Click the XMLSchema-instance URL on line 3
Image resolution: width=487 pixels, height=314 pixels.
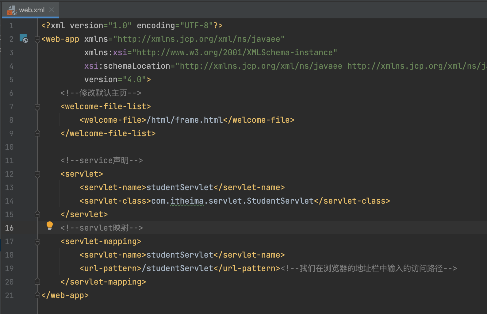235,52
